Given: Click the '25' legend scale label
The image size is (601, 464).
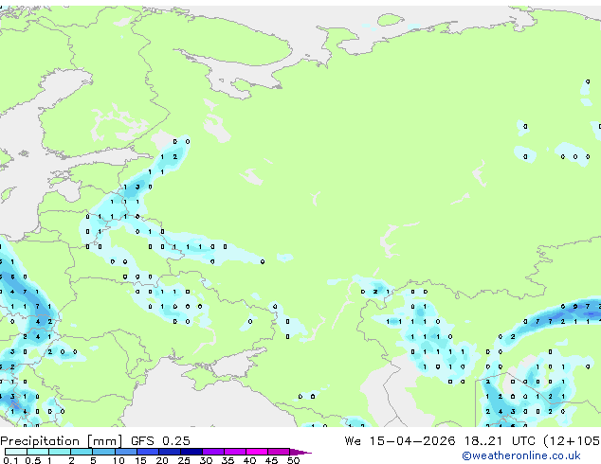Looking at the screenshot, I should pyautogui.click(x=184, y=460).
